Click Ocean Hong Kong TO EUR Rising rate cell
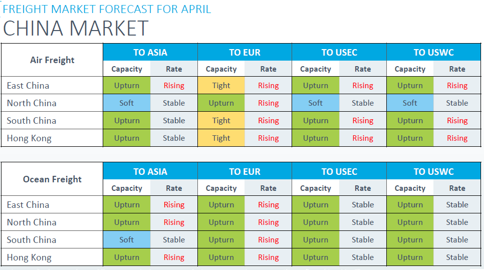This screenshot has width=484, height=270. click(268, 257)
